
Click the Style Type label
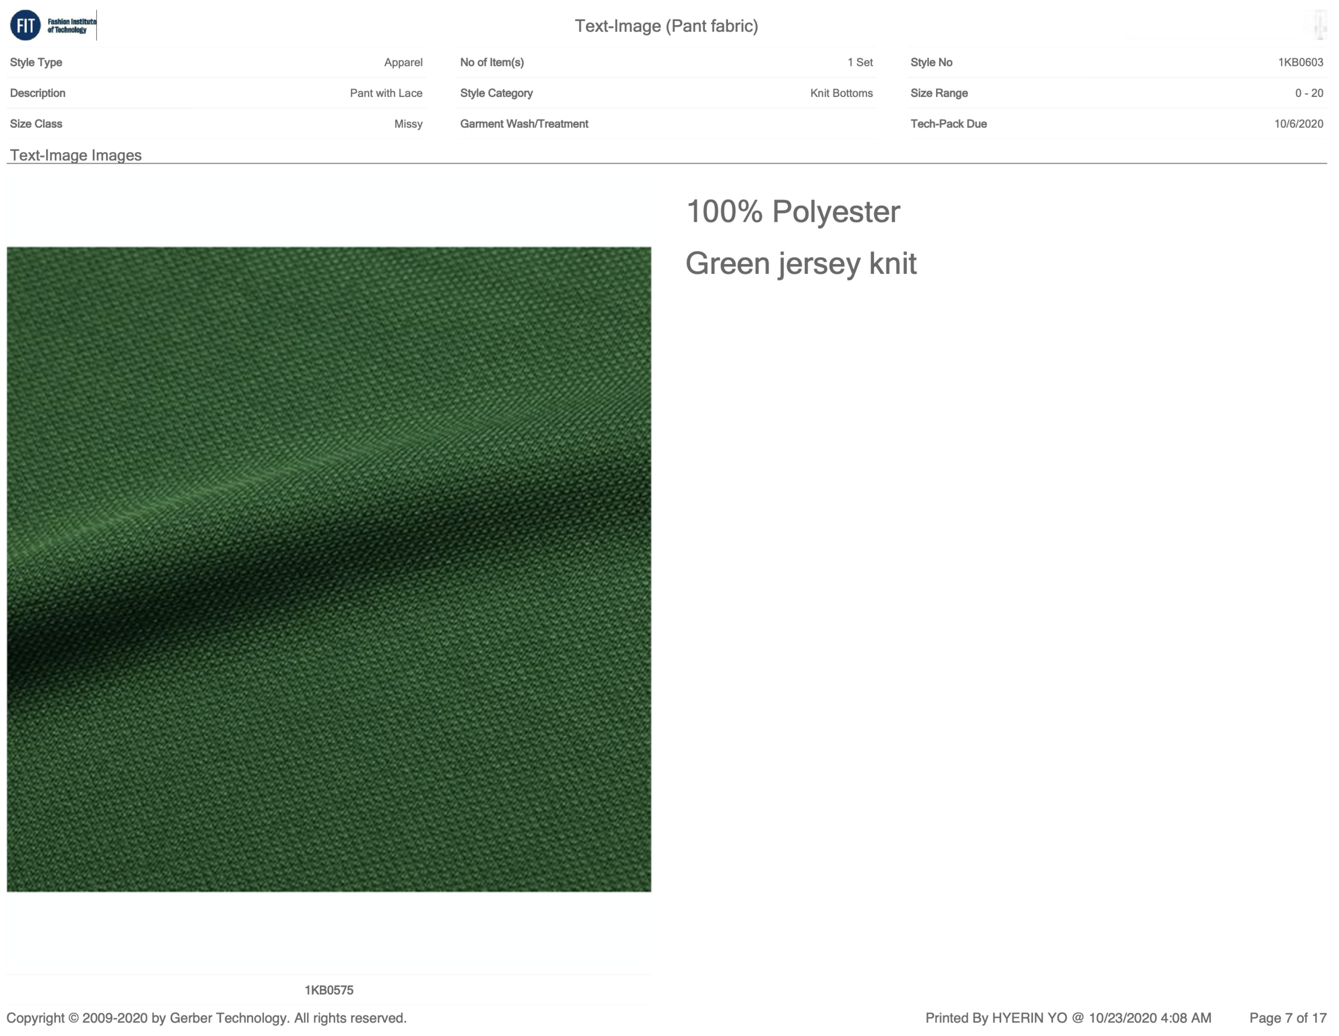(x=36, y=63)
